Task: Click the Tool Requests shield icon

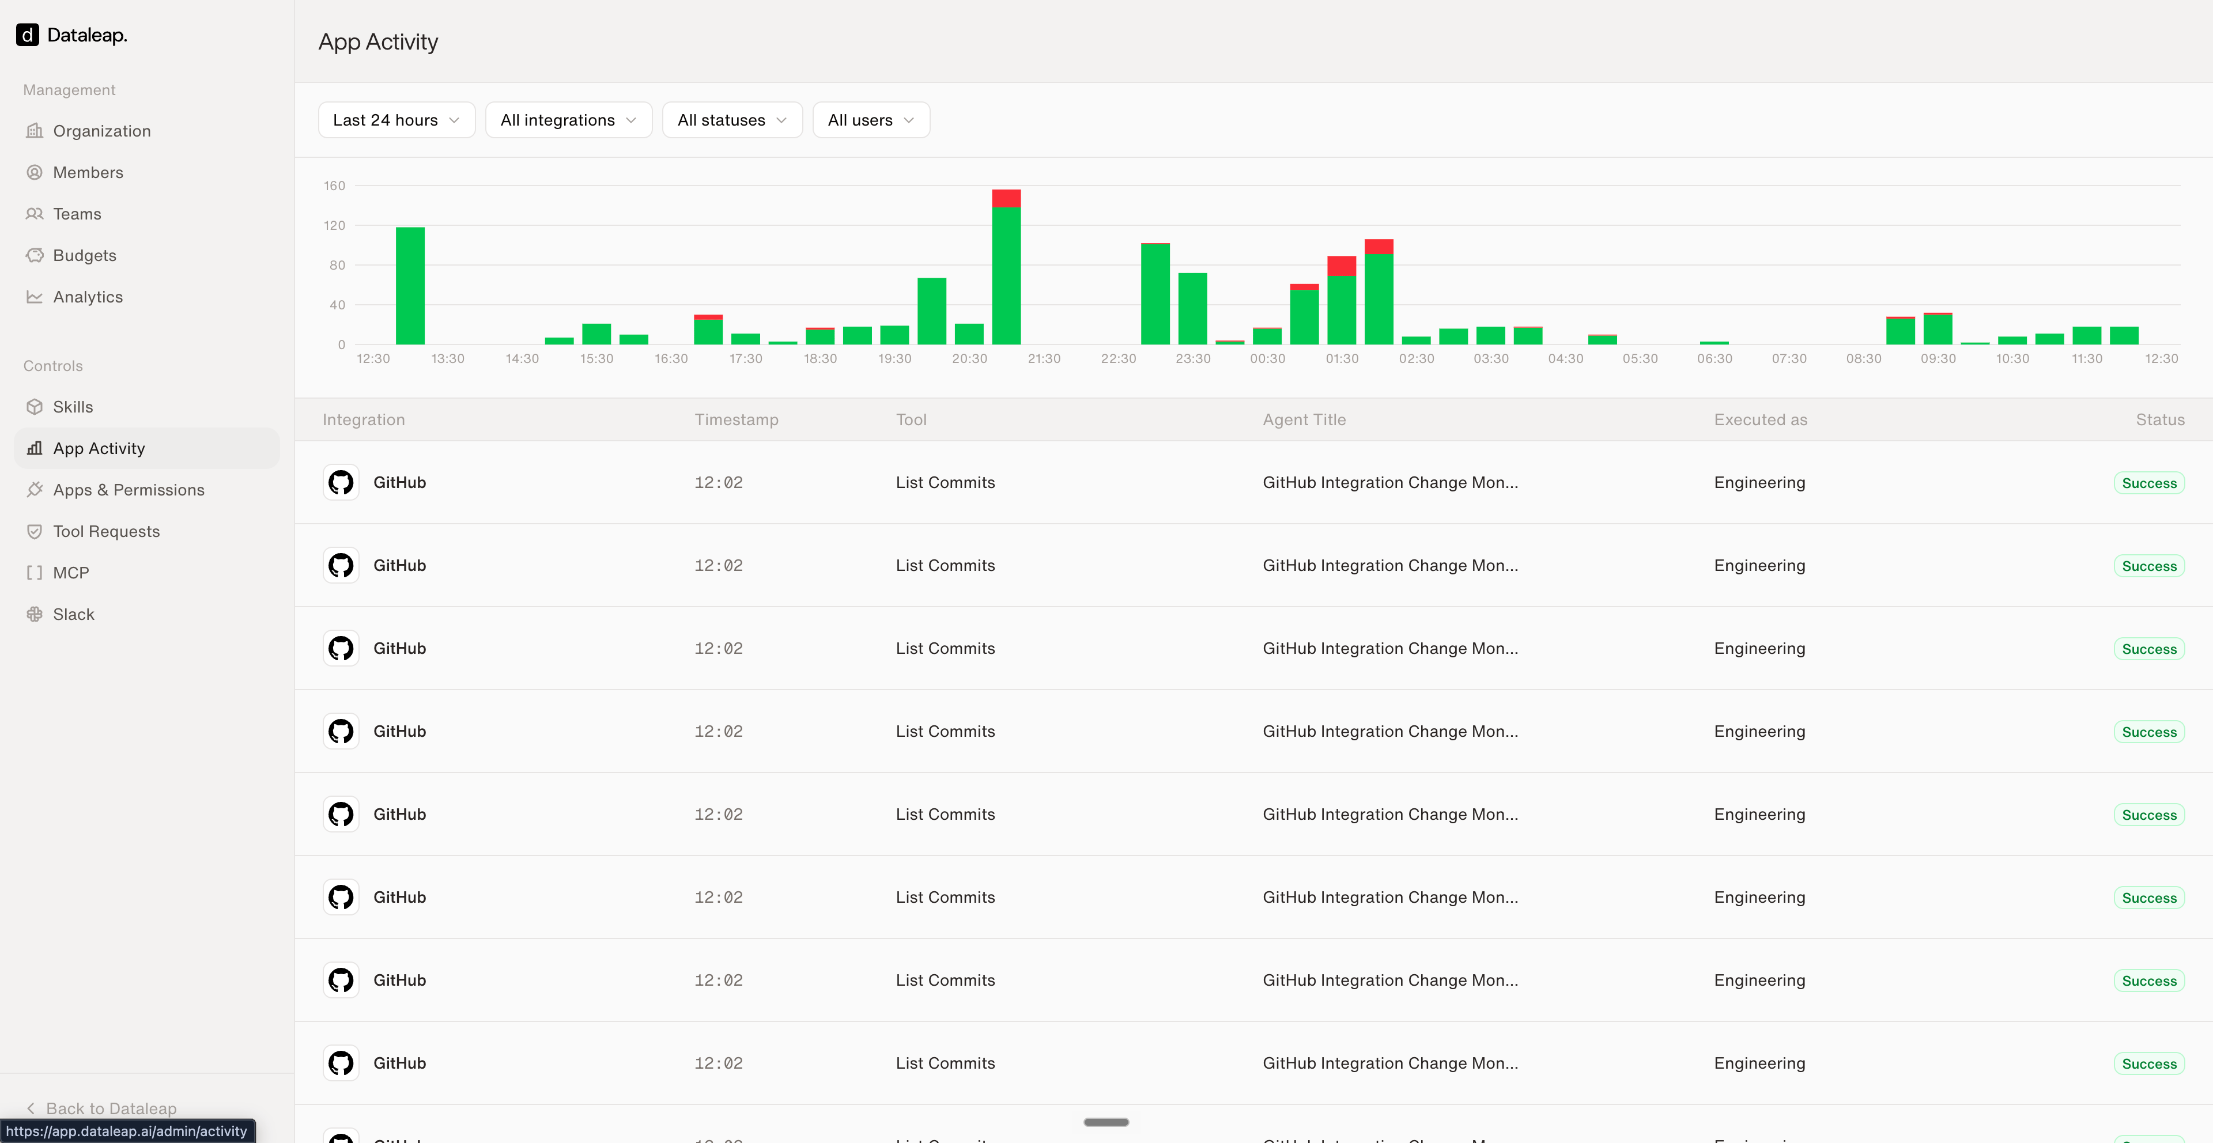Action: [35, 531]
